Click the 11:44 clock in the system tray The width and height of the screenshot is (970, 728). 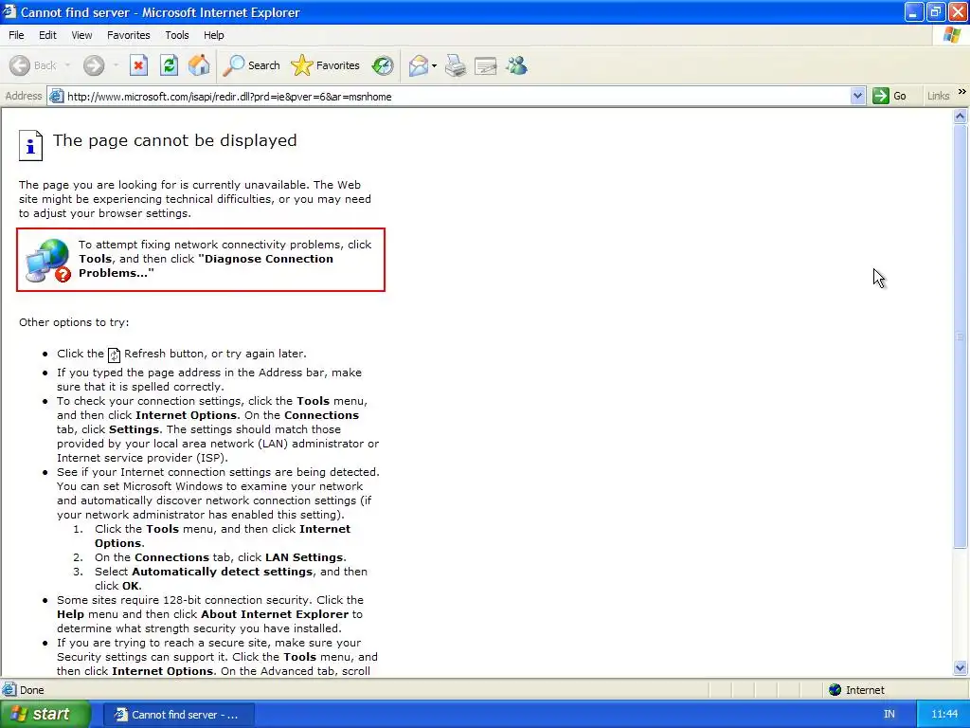tap(944, 715)
